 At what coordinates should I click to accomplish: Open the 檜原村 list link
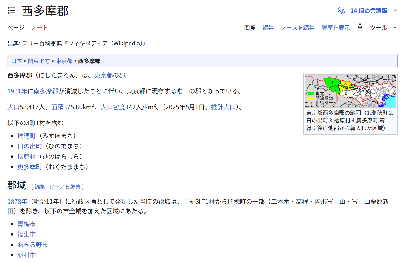click(27, 157)
